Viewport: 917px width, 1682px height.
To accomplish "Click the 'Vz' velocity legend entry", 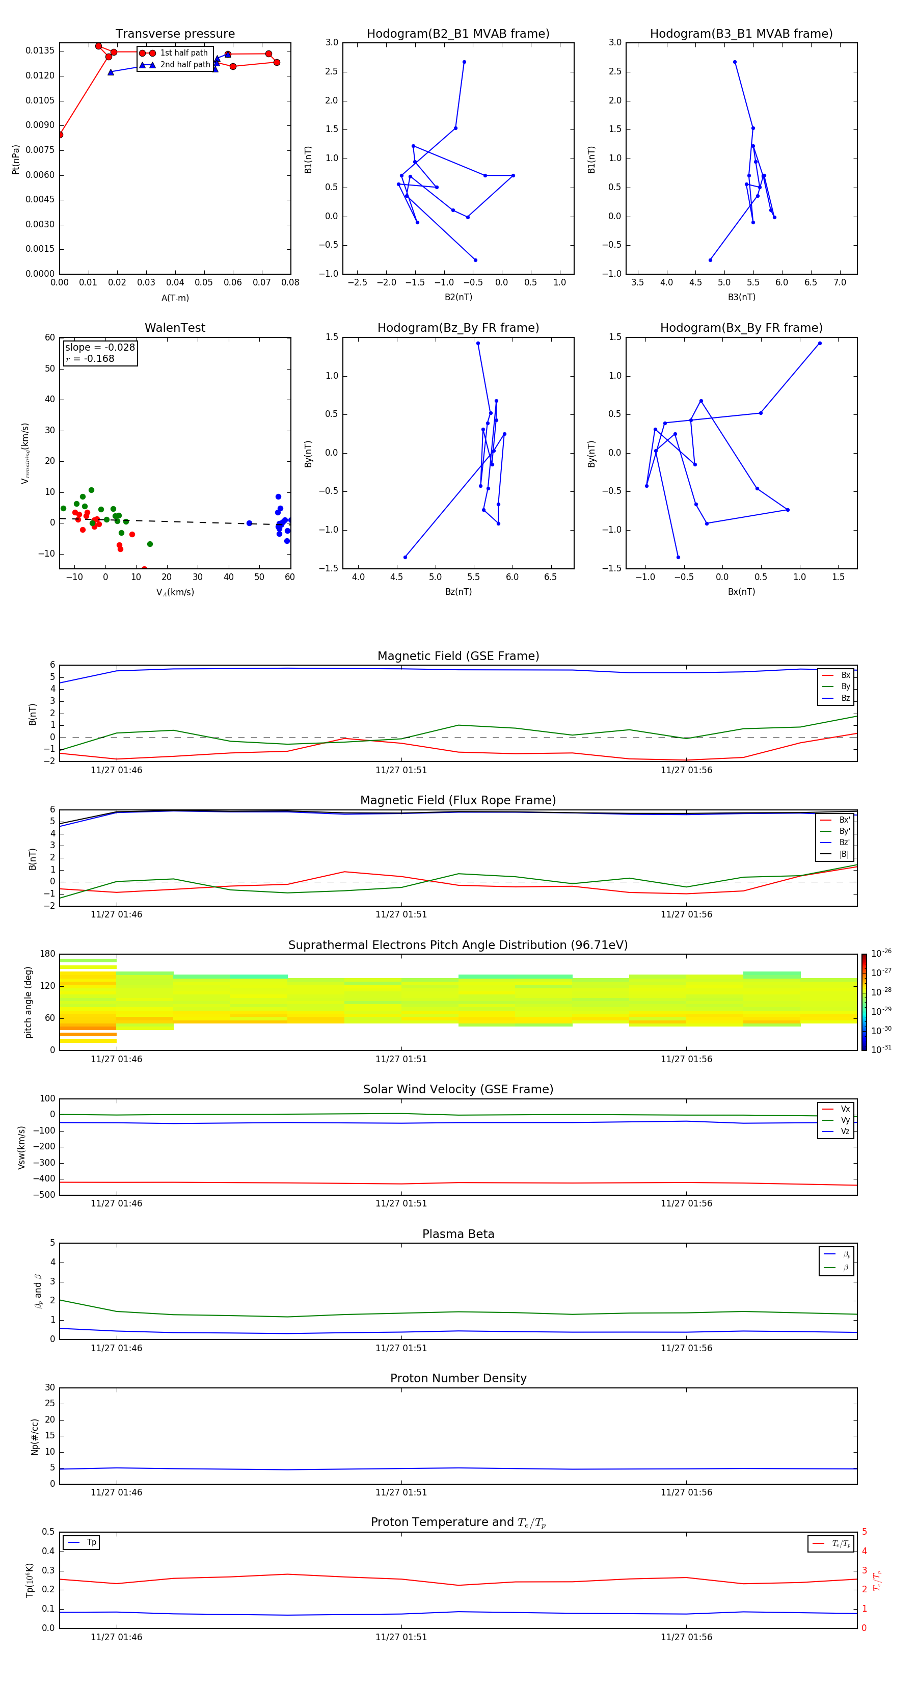I will (836, 1132).
